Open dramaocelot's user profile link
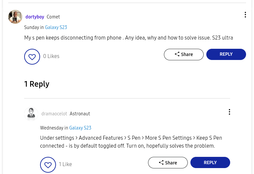Image resolution: width=254 pixels, height=174 pixels. [54, 114]
